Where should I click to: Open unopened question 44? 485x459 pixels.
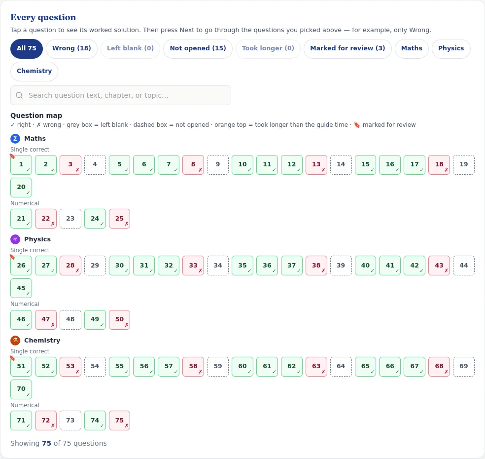pyautogui.click(x=464, y=266)
